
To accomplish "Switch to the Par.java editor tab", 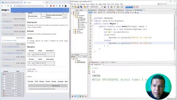I will tap(130, 10).
